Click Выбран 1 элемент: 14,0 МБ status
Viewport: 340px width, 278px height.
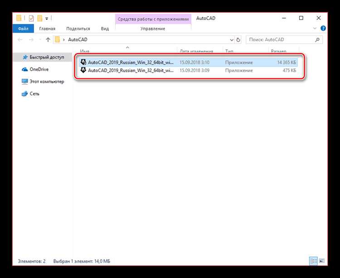(82, 261)
